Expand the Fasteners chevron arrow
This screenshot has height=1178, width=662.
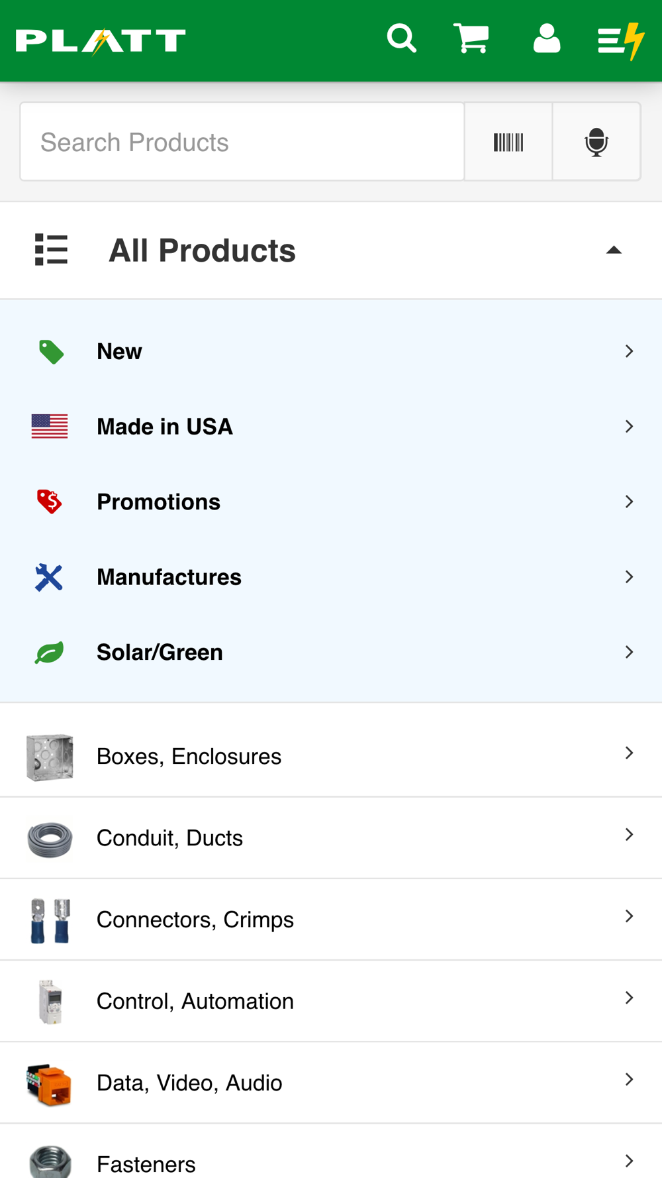(x=629, y=1161)
